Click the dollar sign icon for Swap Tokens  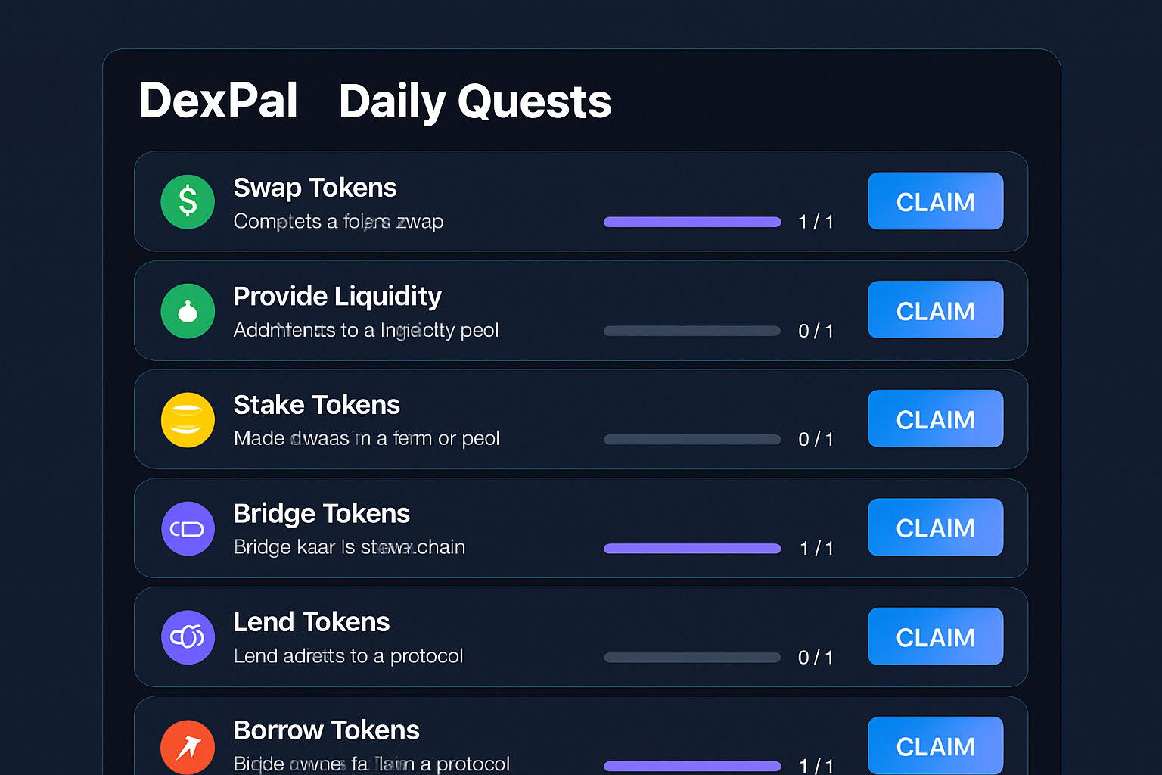(x=188, y=202)
